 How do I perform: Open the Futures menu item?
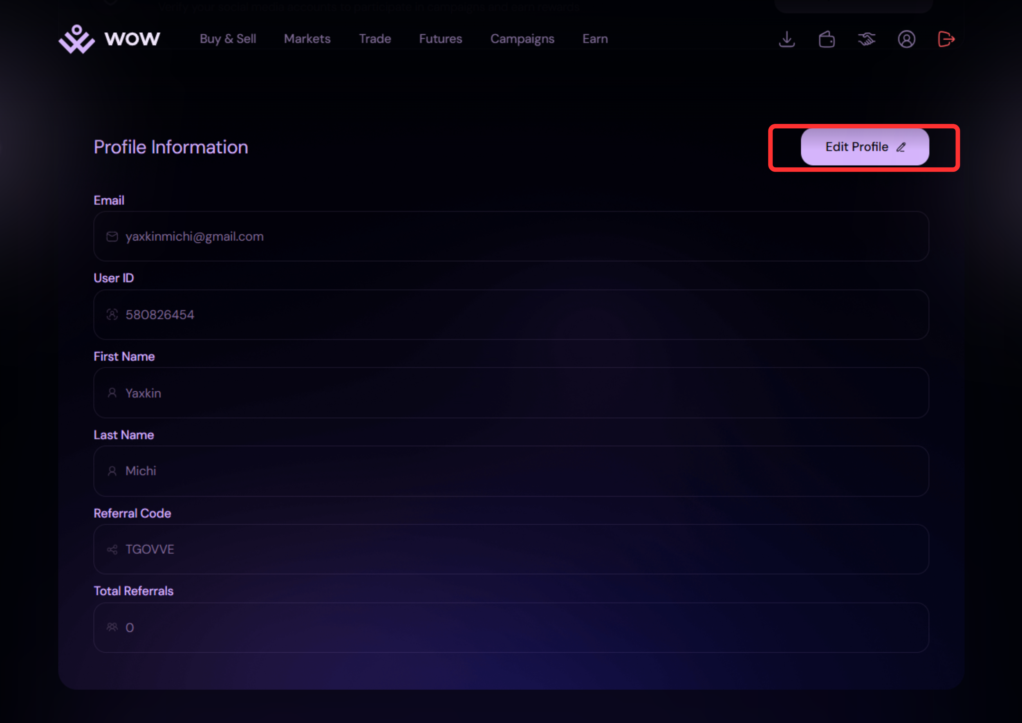[x=441, y=39]
